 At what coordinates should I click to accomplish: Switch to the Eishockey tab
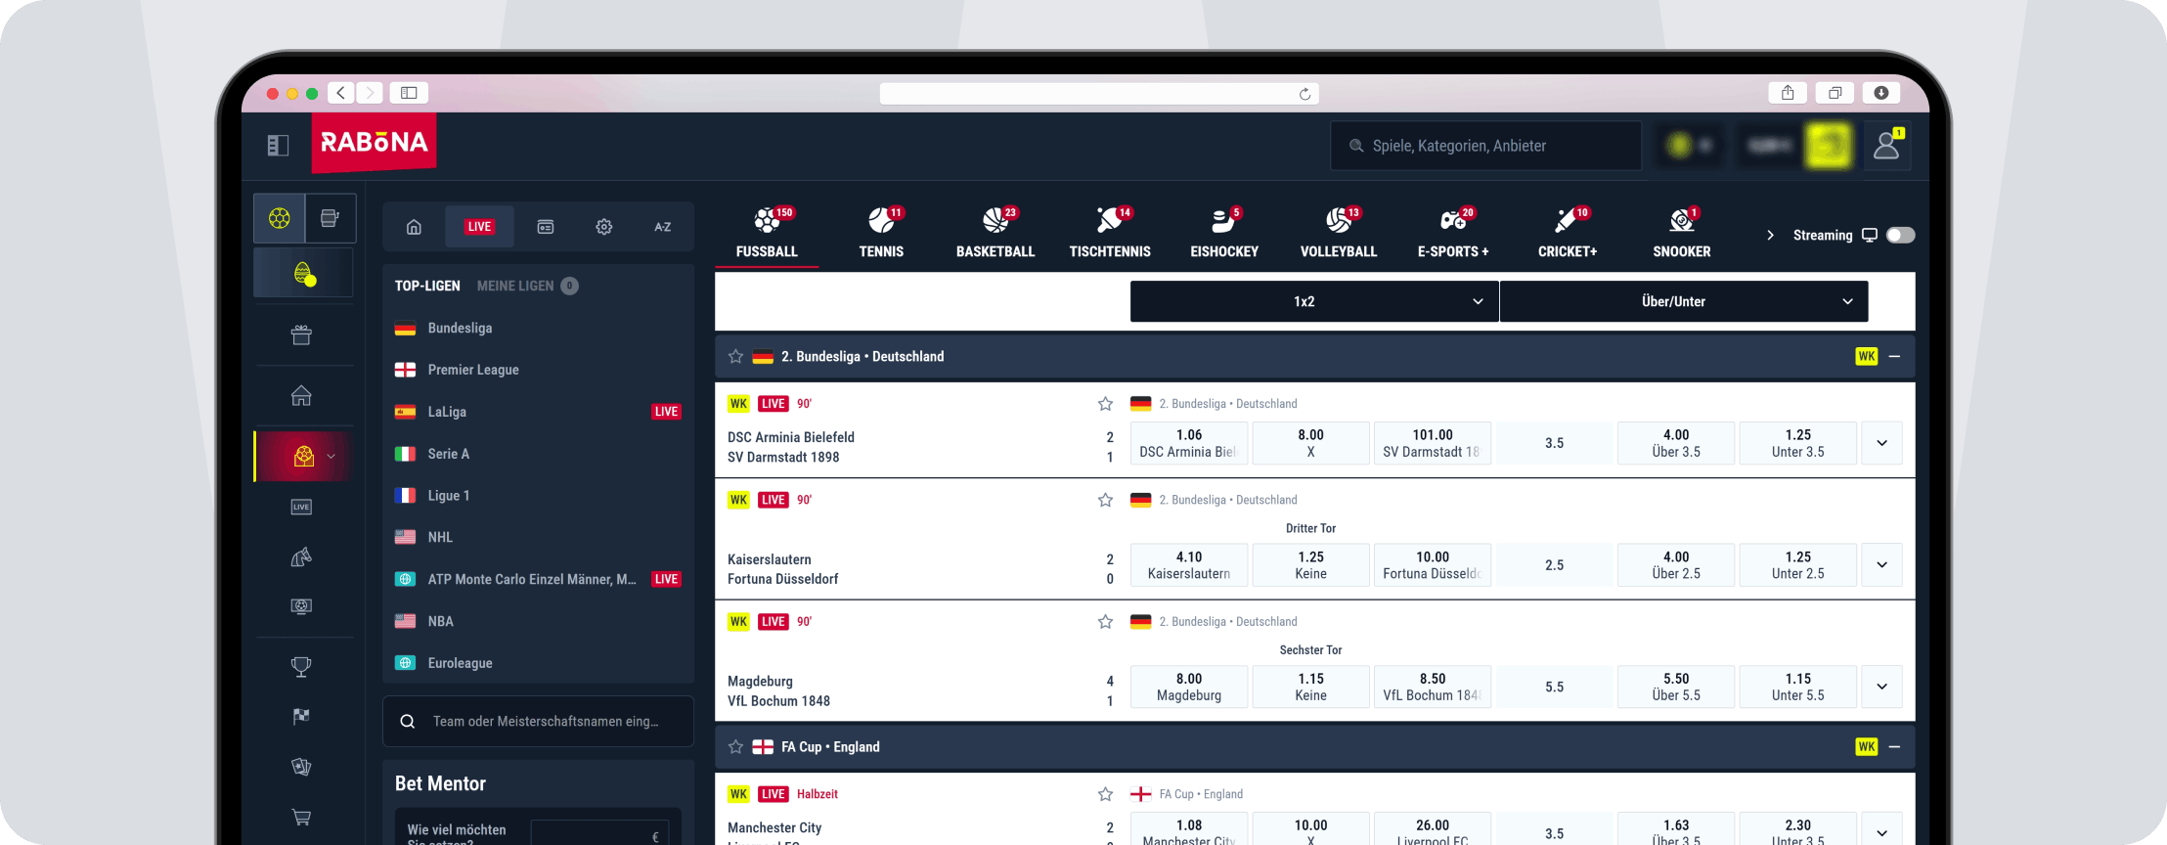pyautogui.click(x=1224, y=233)
